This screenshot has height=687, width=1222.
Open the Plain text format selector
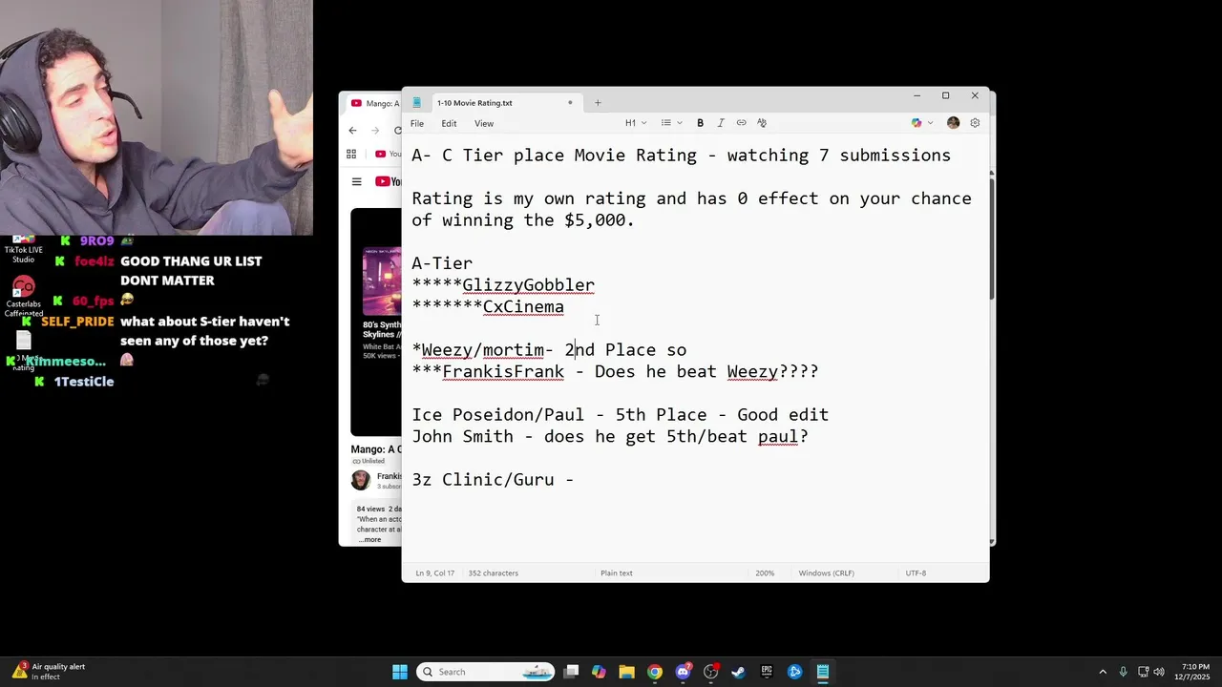pos(617,573)
